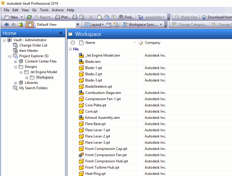This screenshot has height=176, width=232.
Task: Sort the list by the Company column header
Action: pyautogui.click(x=153, y=43)
